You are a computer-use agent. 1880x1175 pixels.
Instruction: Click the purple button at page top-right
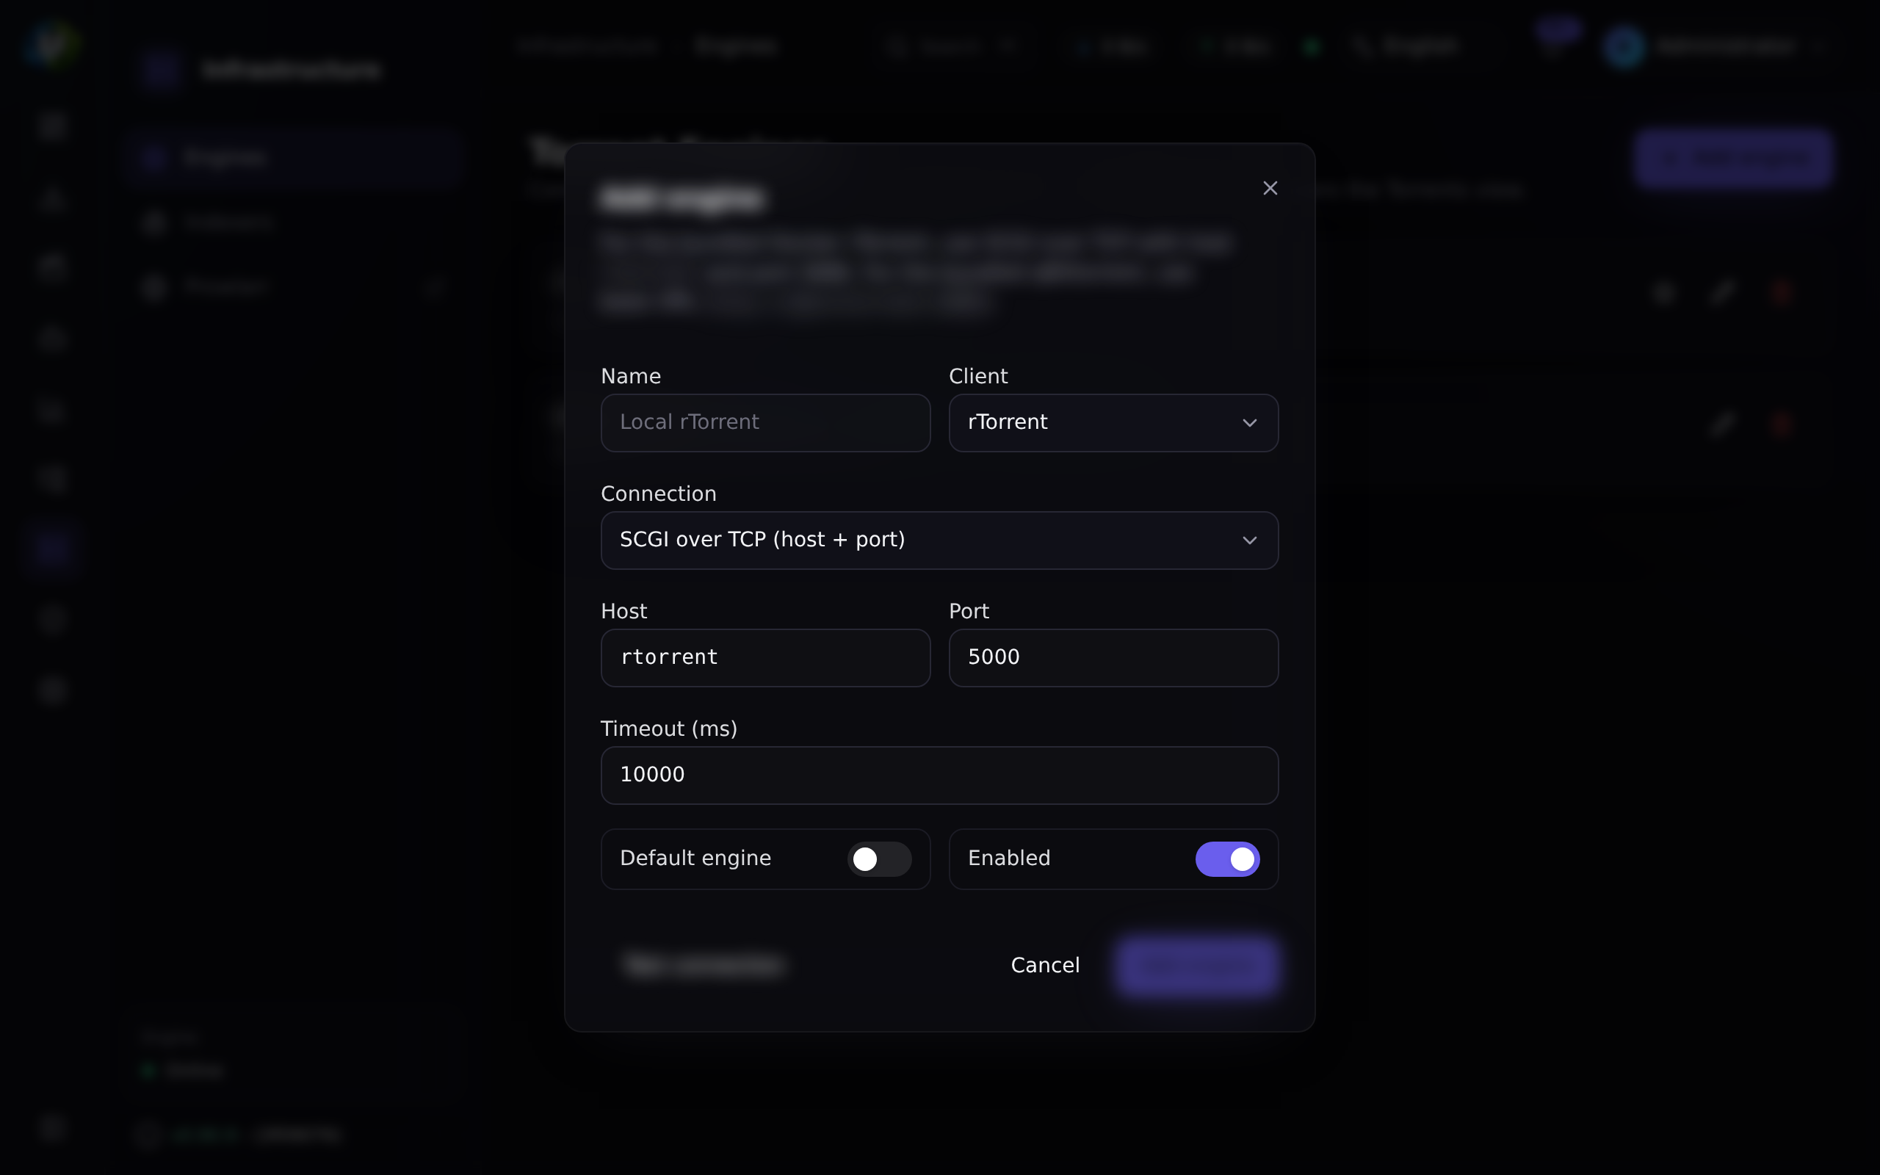pos(1733,159)
